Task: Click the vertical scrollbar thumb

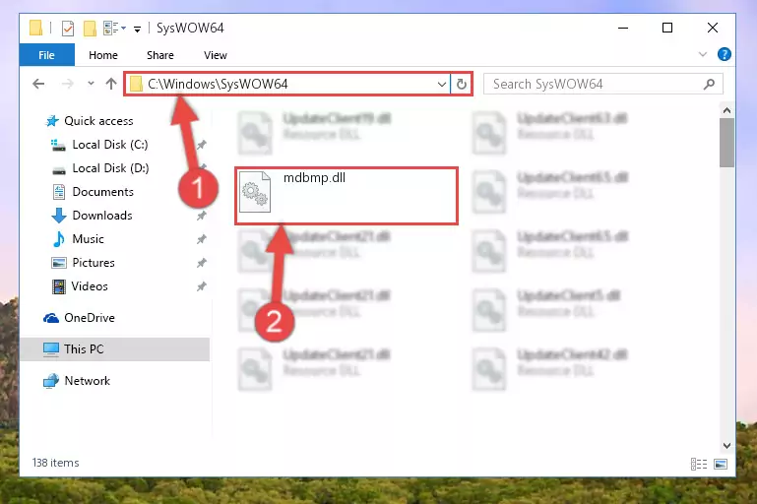Action: [x=726, y=143]
